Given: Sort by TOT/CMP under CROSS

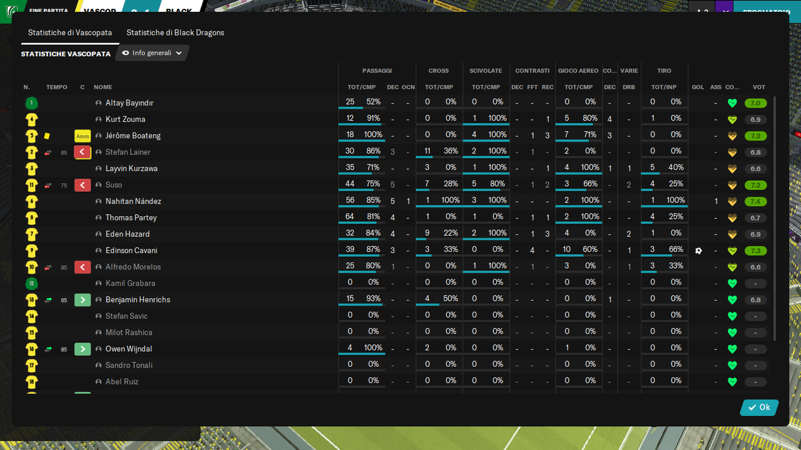Looking at the screenshot, I should click(439, 87).
